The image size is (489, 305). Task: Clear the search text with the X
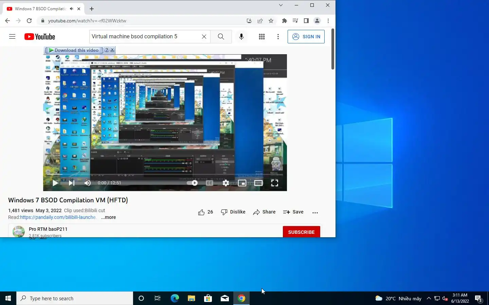(204, 37)
